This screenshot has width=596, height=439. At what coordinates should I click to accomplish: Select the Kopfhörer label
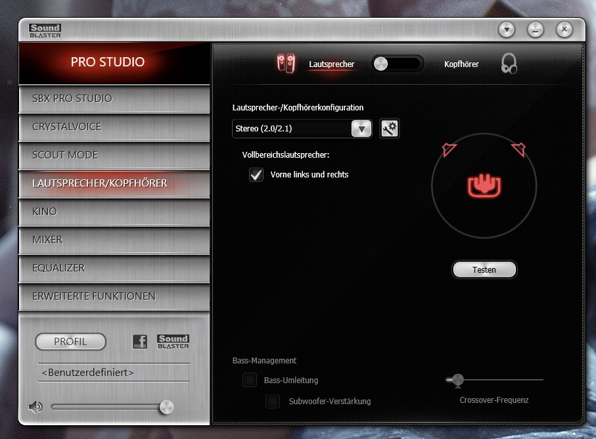pos(461,64)
